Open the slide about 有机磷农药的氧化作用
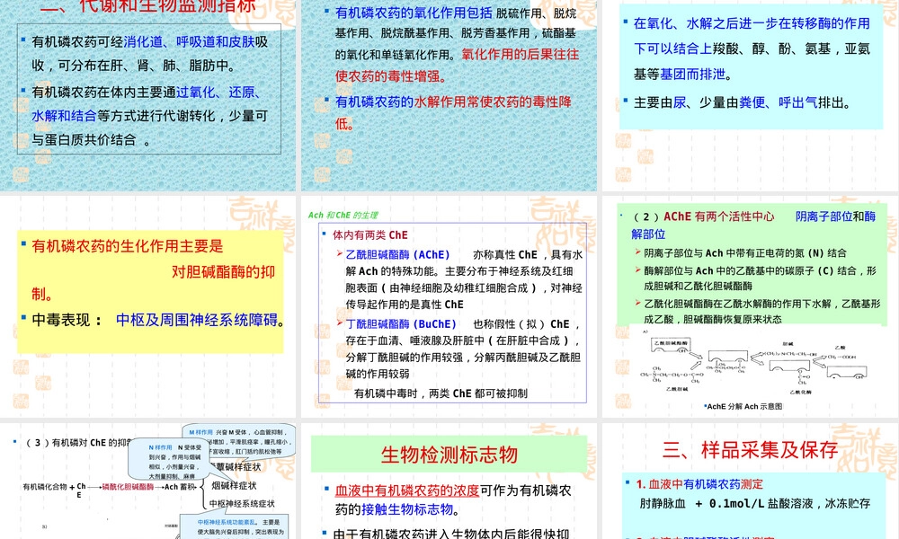 tap(449, 95)
